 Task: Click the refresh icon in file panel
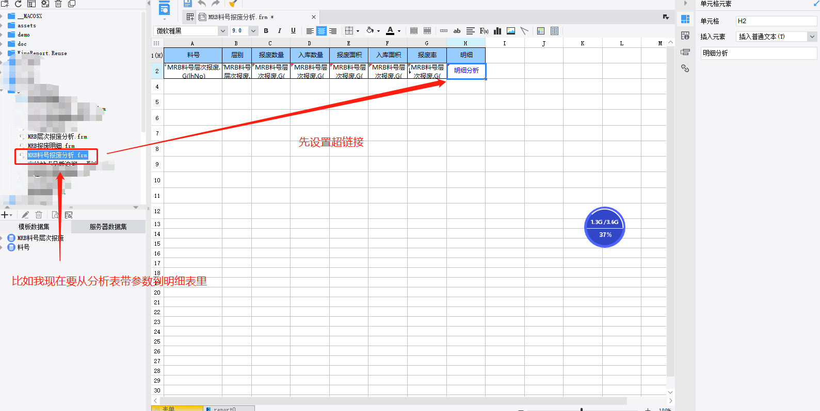18,4
